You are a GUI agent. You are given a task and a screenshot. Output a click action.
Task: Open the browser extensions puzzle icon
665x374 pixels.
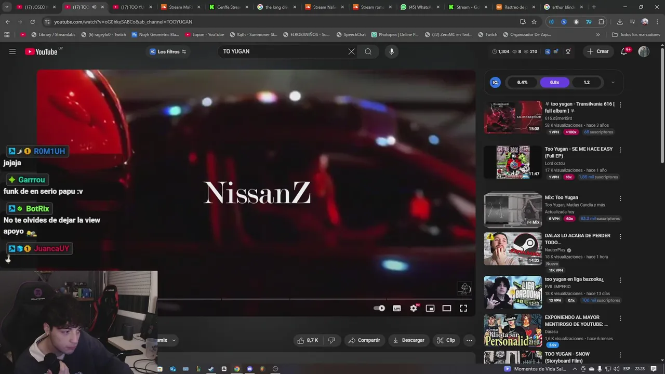click(602, 22)
